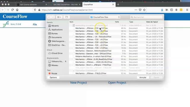
Task: Select Mechanics - JFBriere - F20 - v2.CFlow
Action: pyautogui.click(x=116, y=45)
